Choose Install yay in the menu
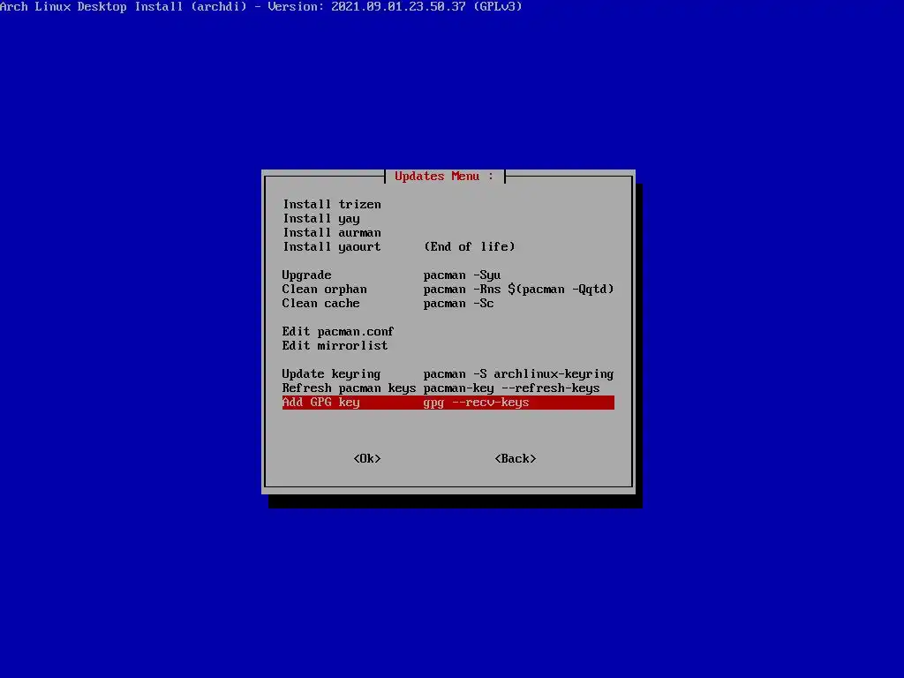This screenshot has height=678, width=904. click(321, 219)
